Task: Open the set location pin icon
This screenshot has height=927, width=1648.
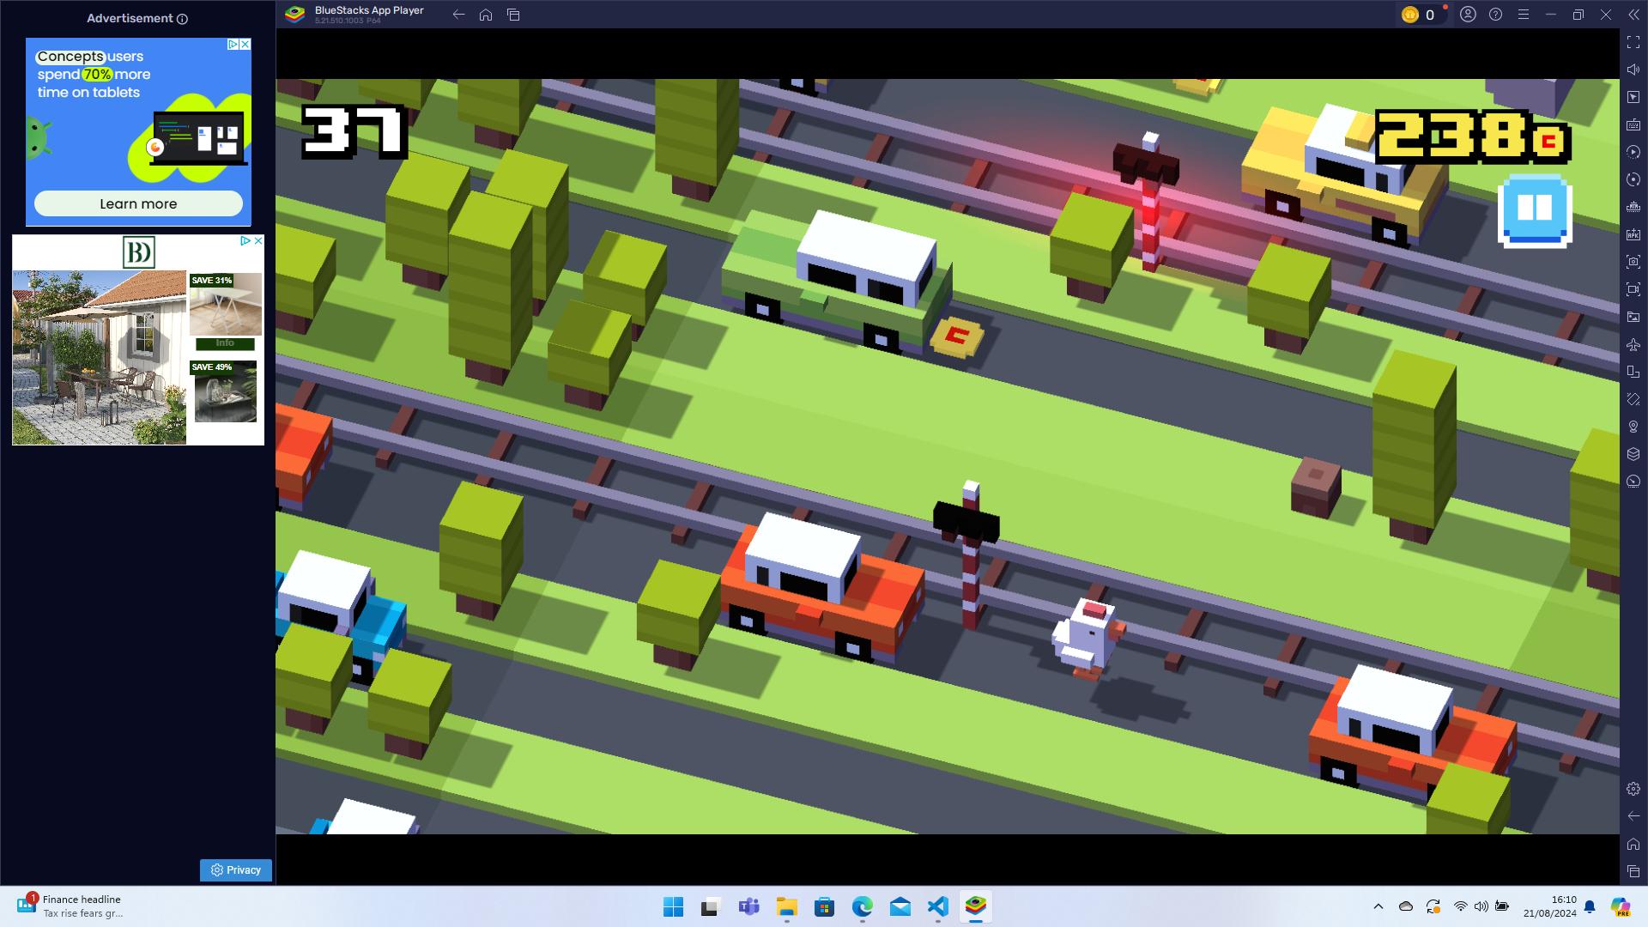Action: (1633, 427)
